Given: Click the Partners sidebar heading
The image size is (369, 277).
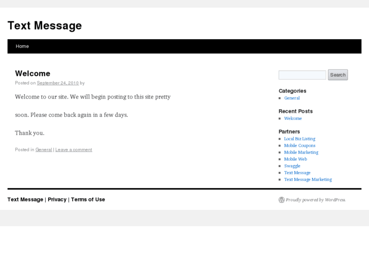Looking at the screenshot, I should point(289,132).
